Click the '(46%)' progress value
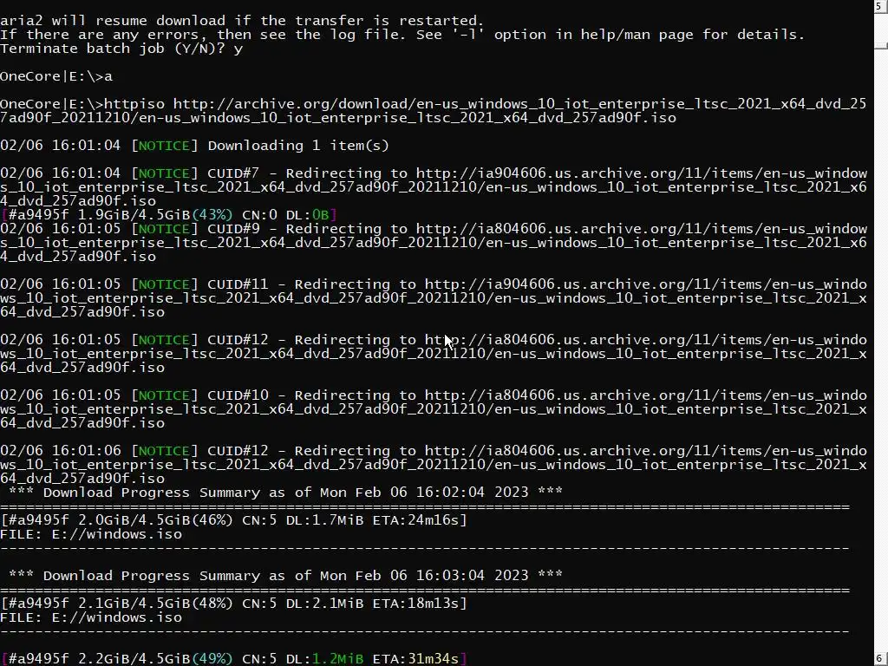Viewport: 888px width, 666px height. coord(212,520)
